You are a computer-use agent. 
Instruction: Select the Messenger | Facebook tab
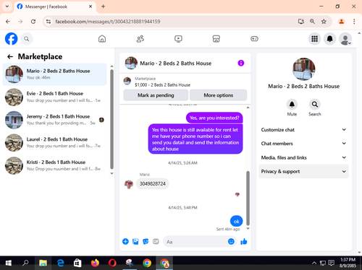tap(55, 6)
